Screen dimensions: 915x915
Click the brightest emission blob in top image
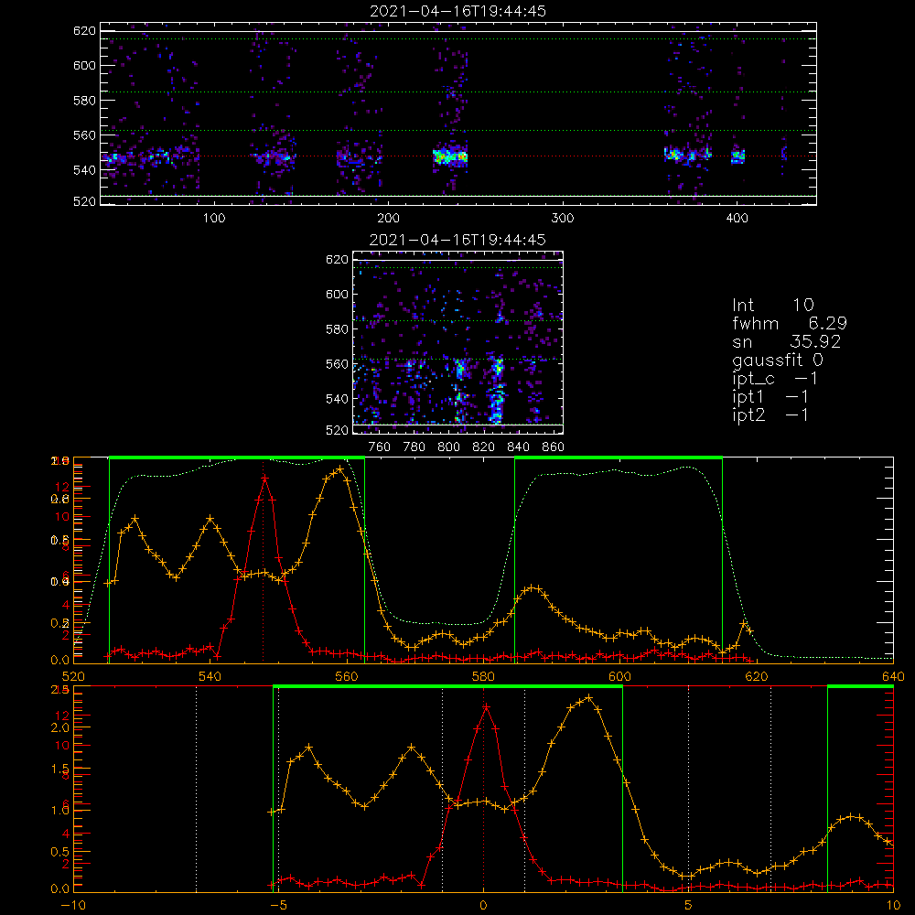(450, 156)
